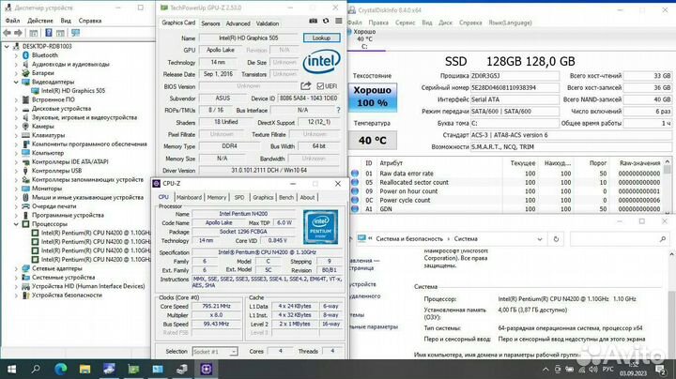Click the 40 °C temperature button
Image resolution: width=676 pixels, height=379 pixels.
pos(373,141)
